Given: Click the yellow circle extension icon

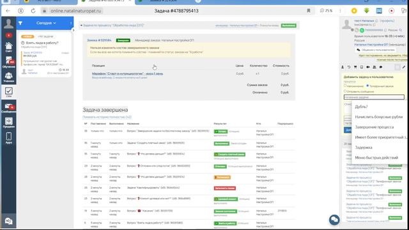Looking at the screenshot, I should click(354, 11).
